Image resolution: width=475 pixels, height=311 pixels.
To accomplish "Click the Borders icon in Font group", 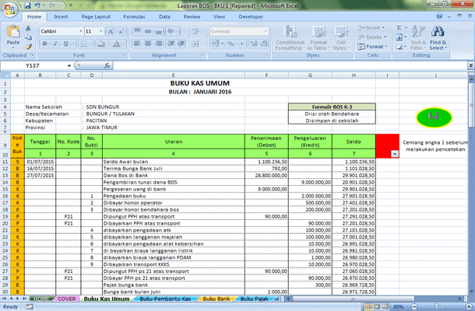I will 83,44.
